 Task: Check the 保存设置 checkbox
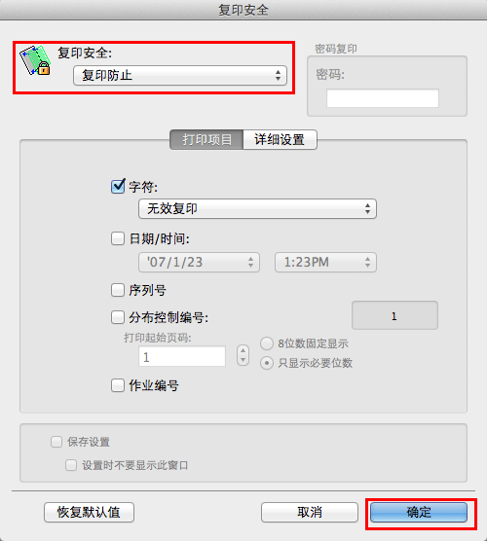(56, 442)
